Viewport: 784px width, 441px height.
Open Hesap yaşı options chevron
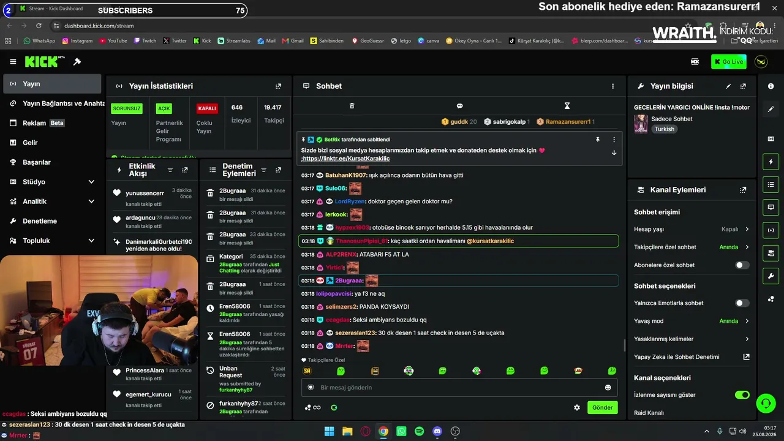click(x=747, y=229)
